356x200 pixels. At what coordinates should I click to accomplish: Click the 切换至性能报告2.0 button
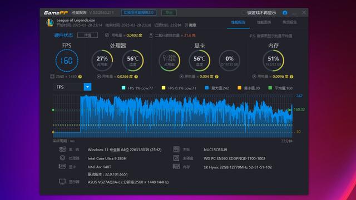[x=139, y=12]
